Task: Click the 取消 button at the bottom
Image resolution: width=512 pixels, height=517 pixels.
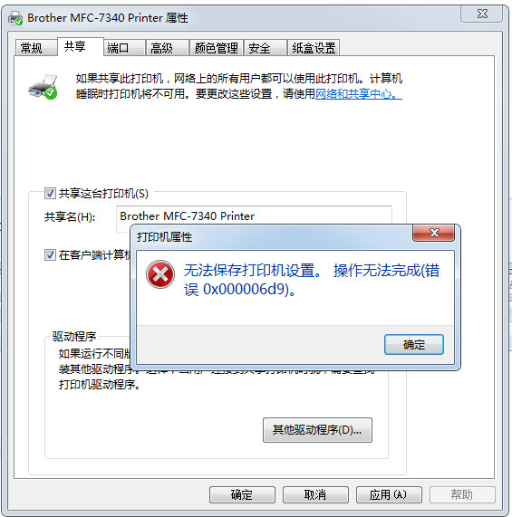Action: [x=315, y=494]
